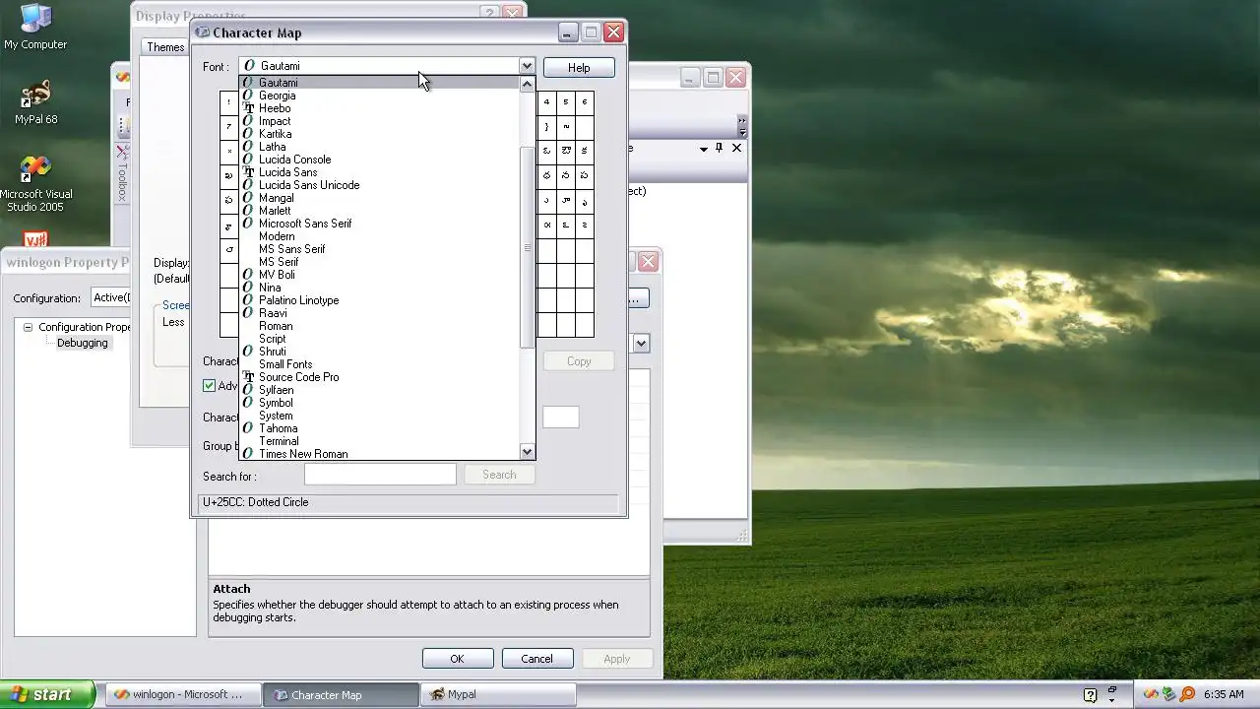Screen dimensions: 1260x709
Task: Select Shruti font from list
Action: [x=379, y=352]
